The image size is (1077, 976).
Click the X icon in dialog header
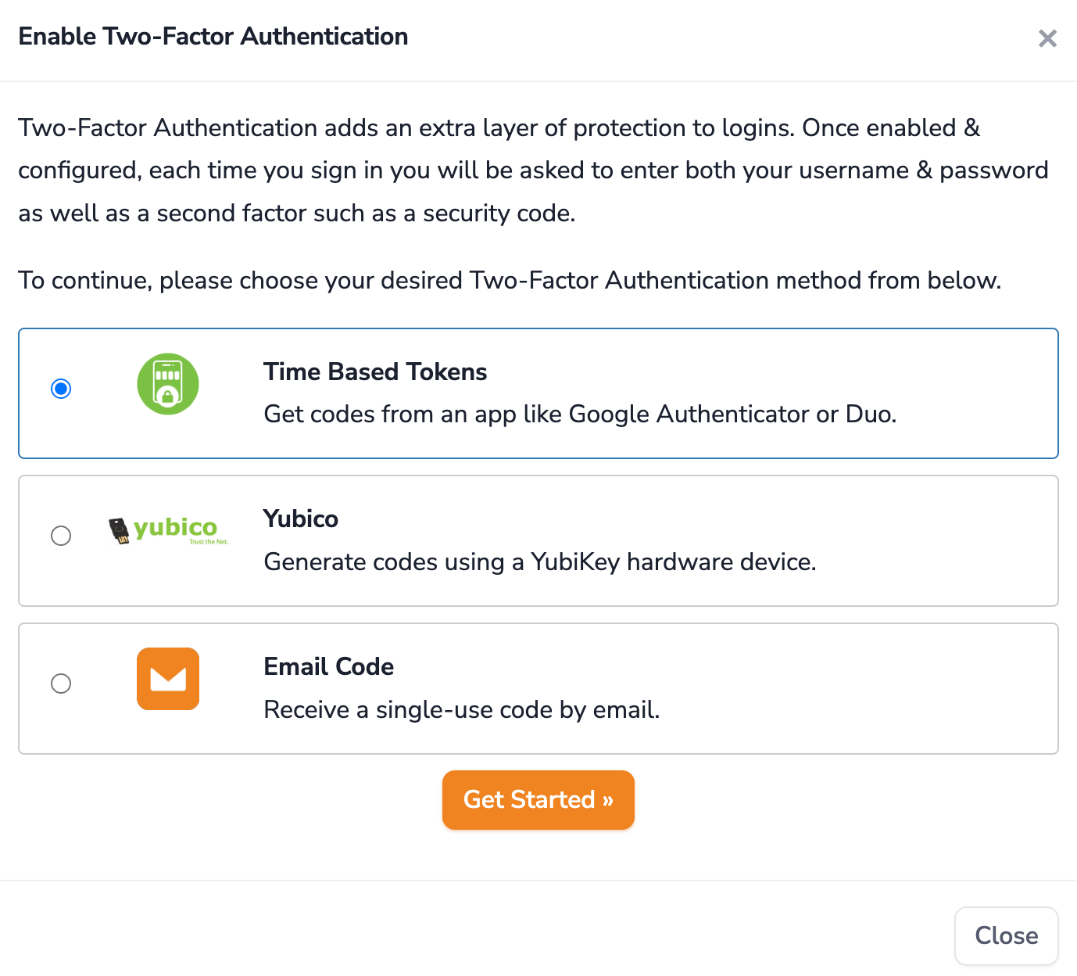point(1047,38)
